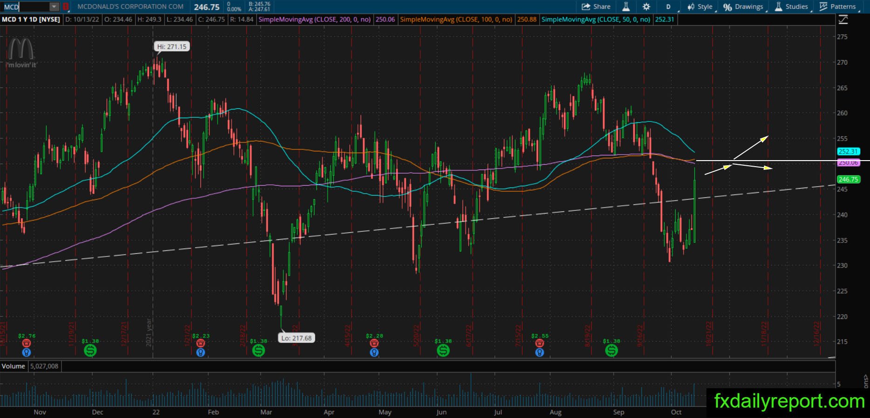Click the red earnings phone icon labeled $2.76
This screenshot has width=870, height=418.
point(26,343)
